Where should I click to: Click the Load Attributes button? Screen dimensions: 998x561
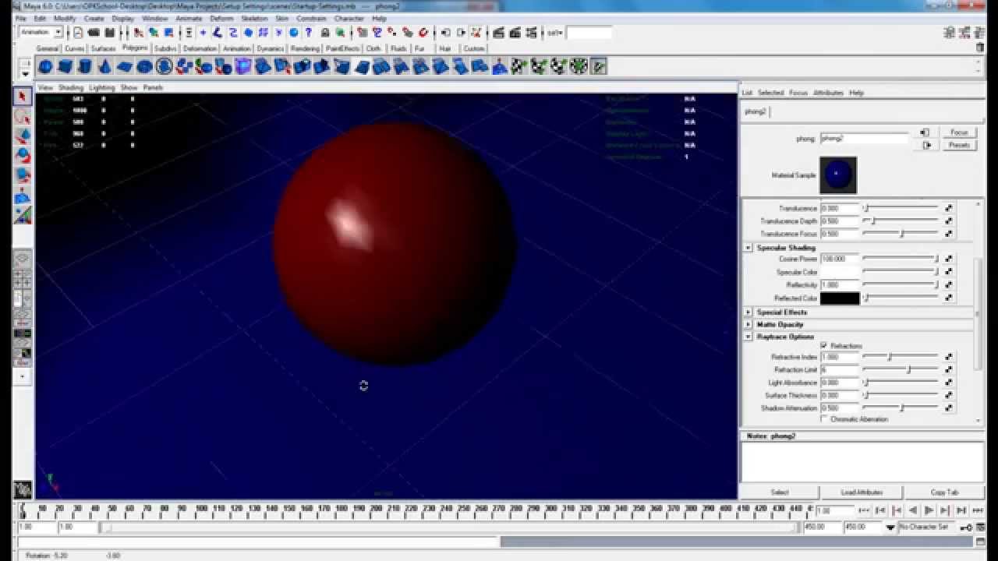point(862,492)
